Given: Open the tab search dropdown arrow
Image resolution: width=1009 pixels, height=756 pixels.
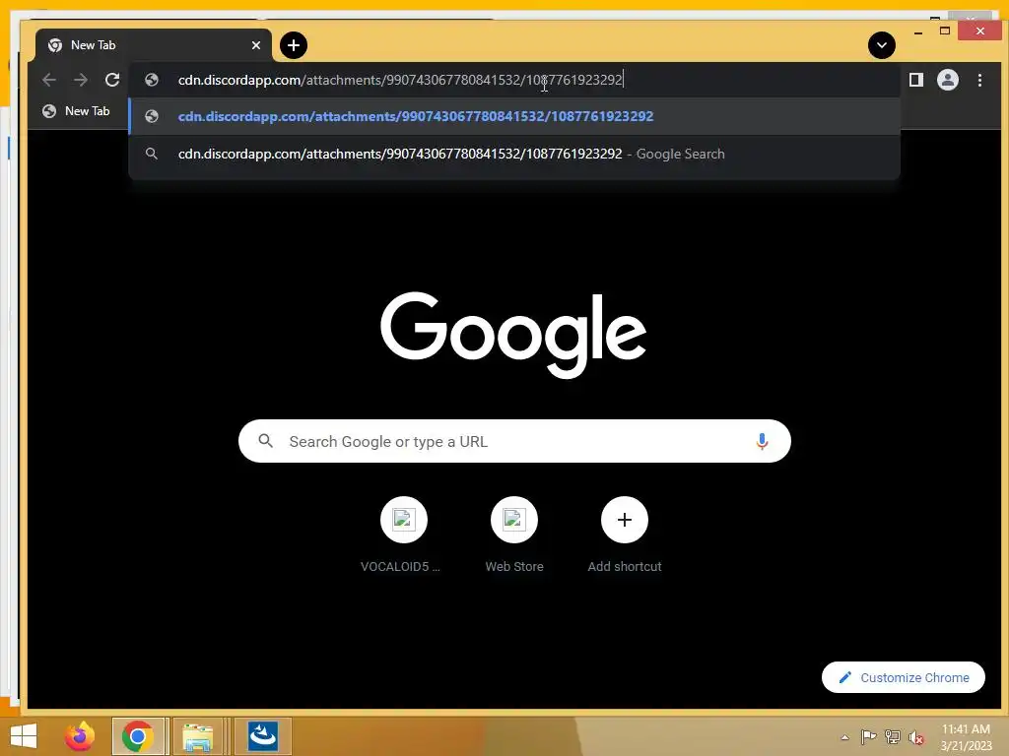Looking at the screenshot, I should (882, 45).
